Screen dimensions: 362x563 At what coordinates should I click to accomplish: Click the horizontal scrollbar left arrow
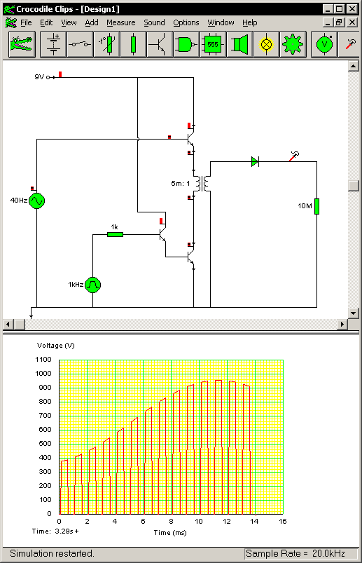8,324
